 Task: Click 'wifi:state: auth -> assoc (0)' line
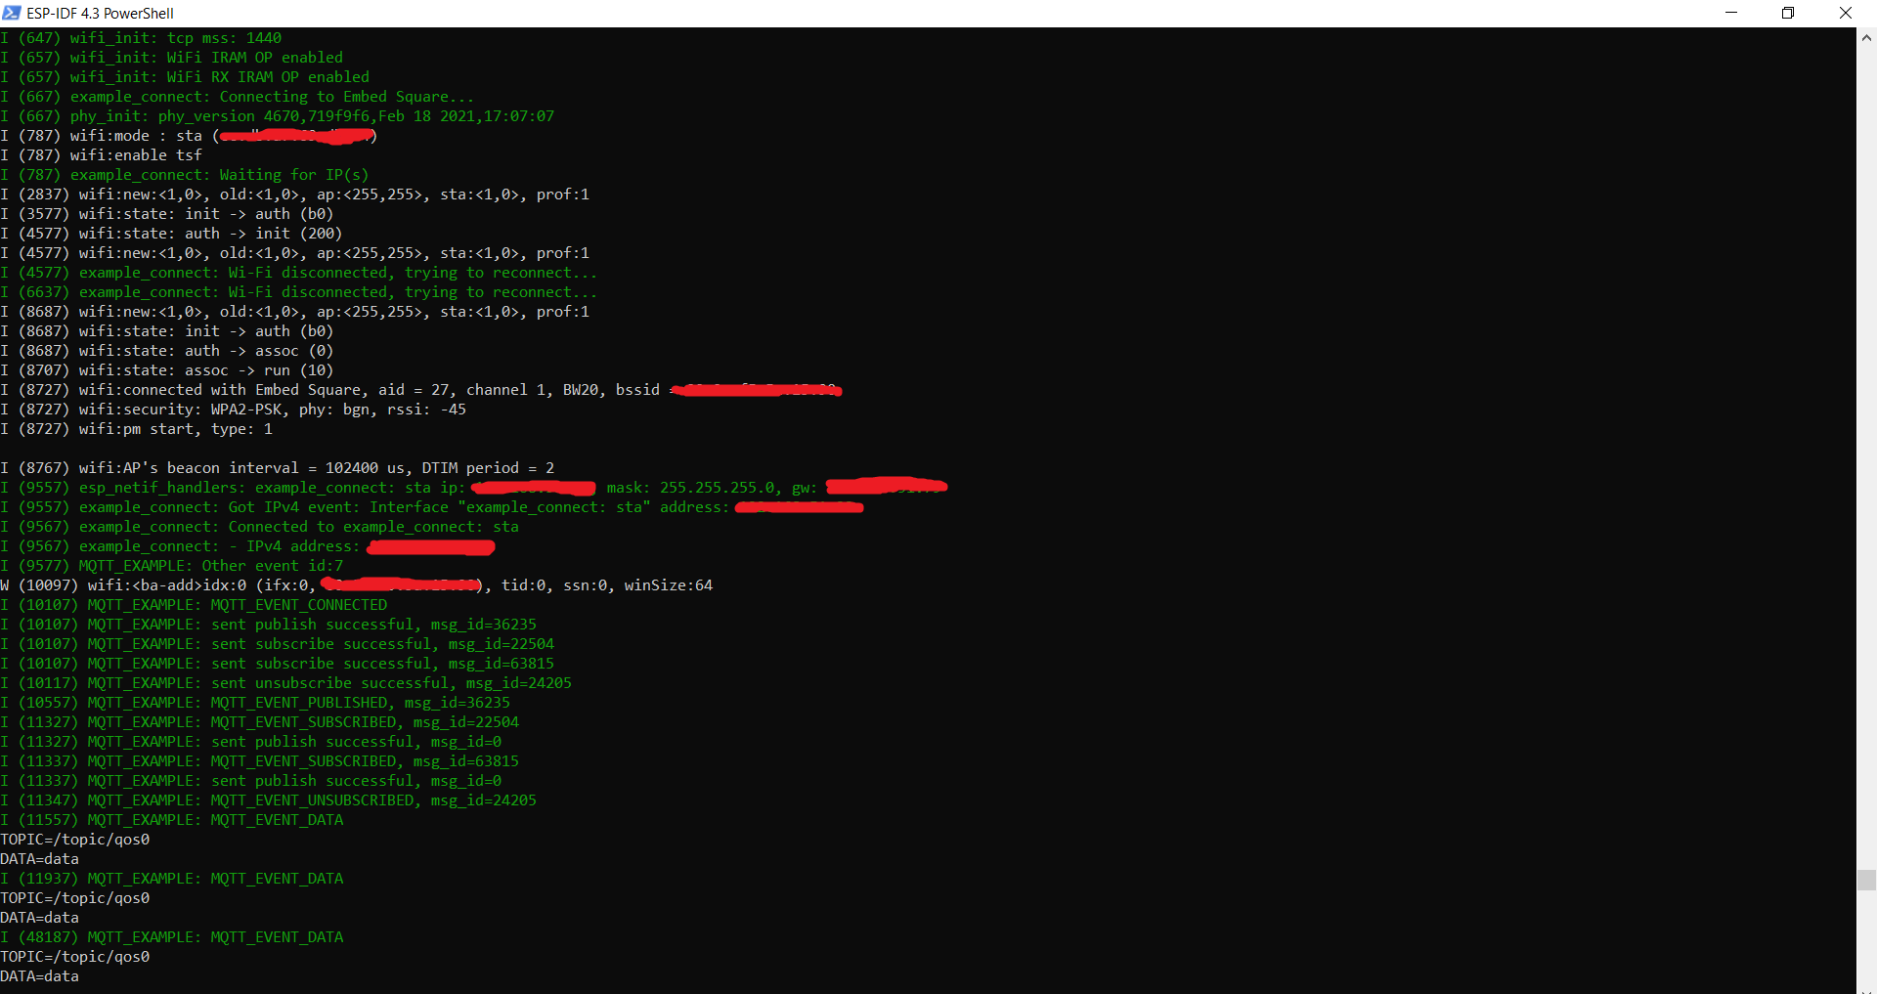click(x=167, y=351)
